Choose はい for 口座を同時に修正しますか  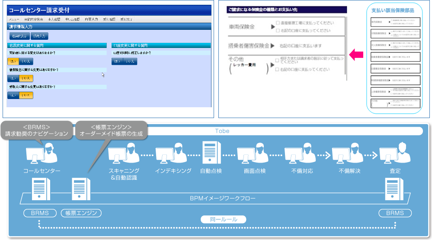(x=117, y=61)
